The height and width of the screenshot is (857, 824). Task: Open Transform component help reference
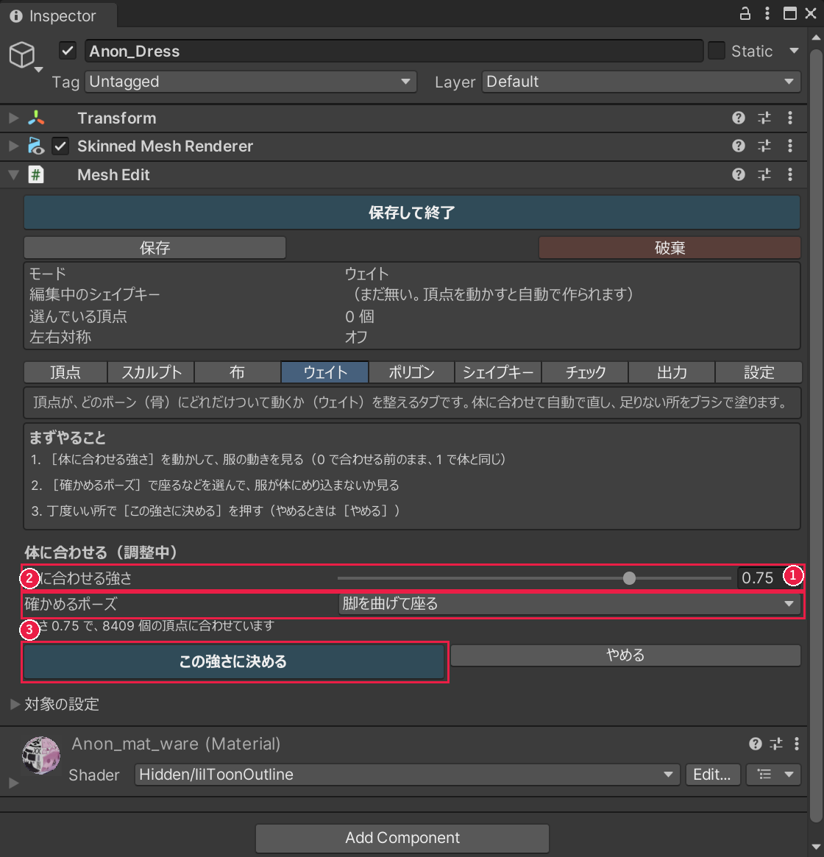tap(738, 118)
